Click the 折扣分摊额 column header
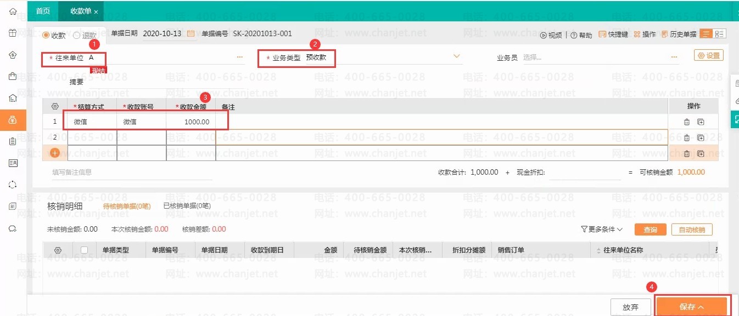 pyautogui.click(x=467, y=250)
